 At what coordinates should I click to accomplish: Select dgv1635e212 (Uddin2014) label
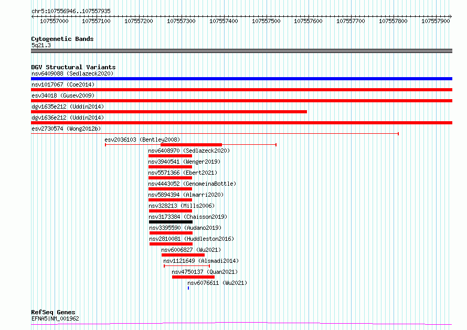coord(68,107)
